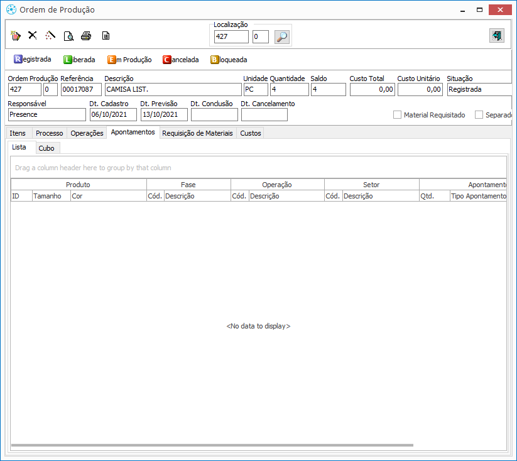Open print preview from the toolbar

point(68,36)
